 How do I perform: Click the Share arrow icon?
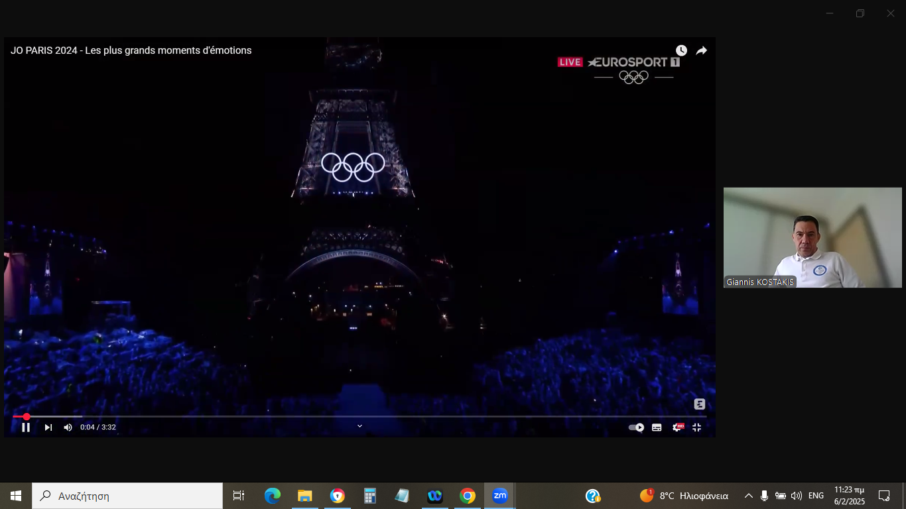701,51
